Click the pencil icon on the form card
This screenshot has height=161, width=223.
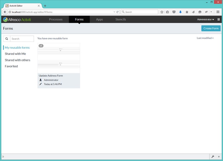pos(41,84)
